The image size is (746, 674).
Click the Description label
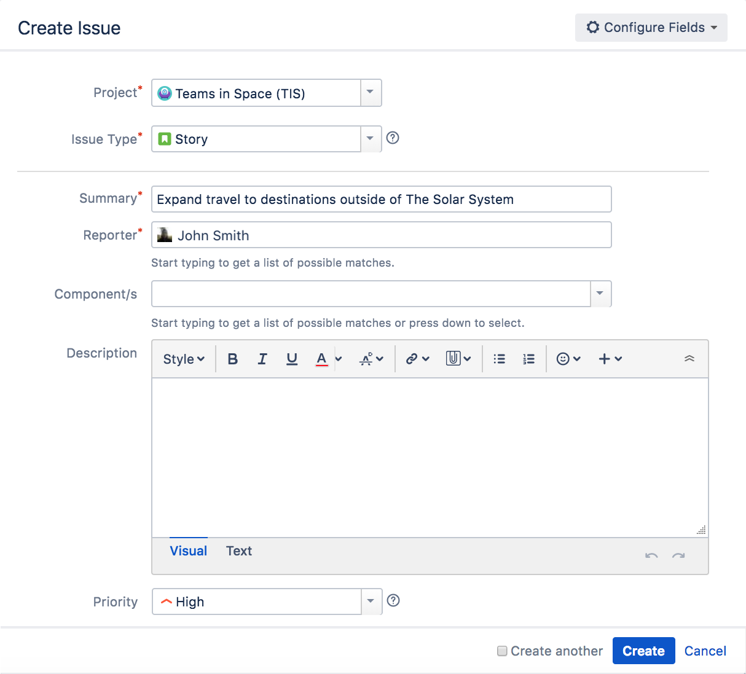click(102, 353)
